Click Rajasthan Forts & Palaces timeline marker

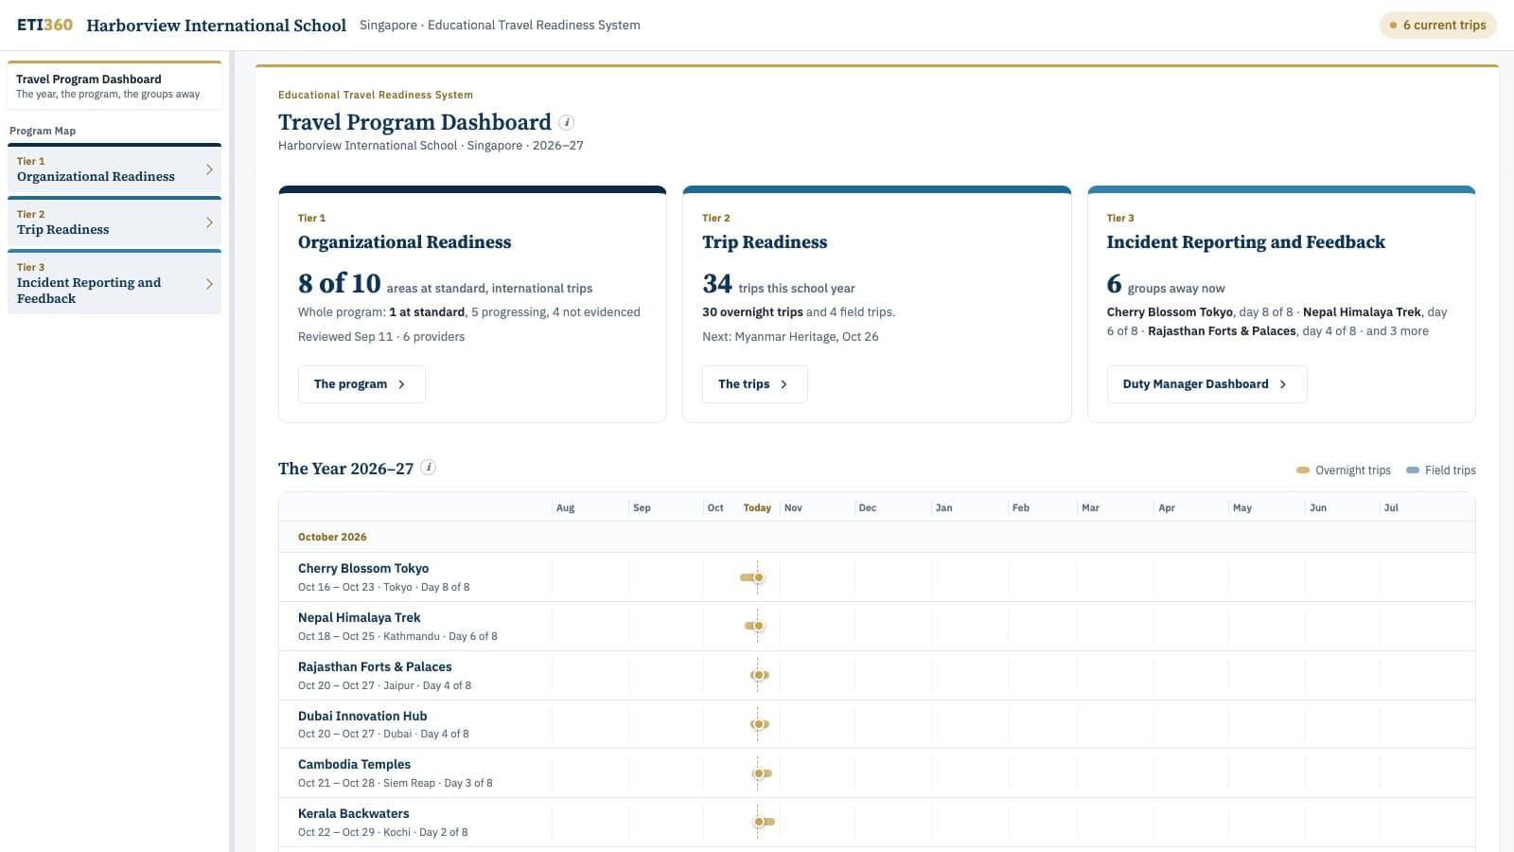(x=759, y=675)
